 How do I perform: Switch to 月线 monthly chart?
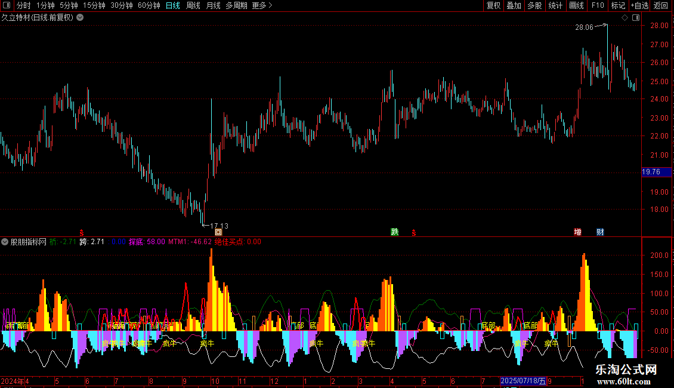(x=213, y=5)
